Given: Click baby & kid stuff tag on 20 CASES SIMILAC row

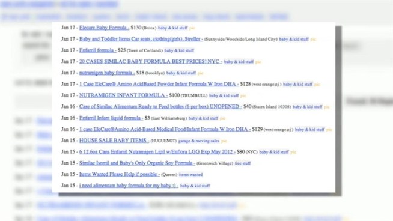Looking at the screenshot, I should (239, 62).
